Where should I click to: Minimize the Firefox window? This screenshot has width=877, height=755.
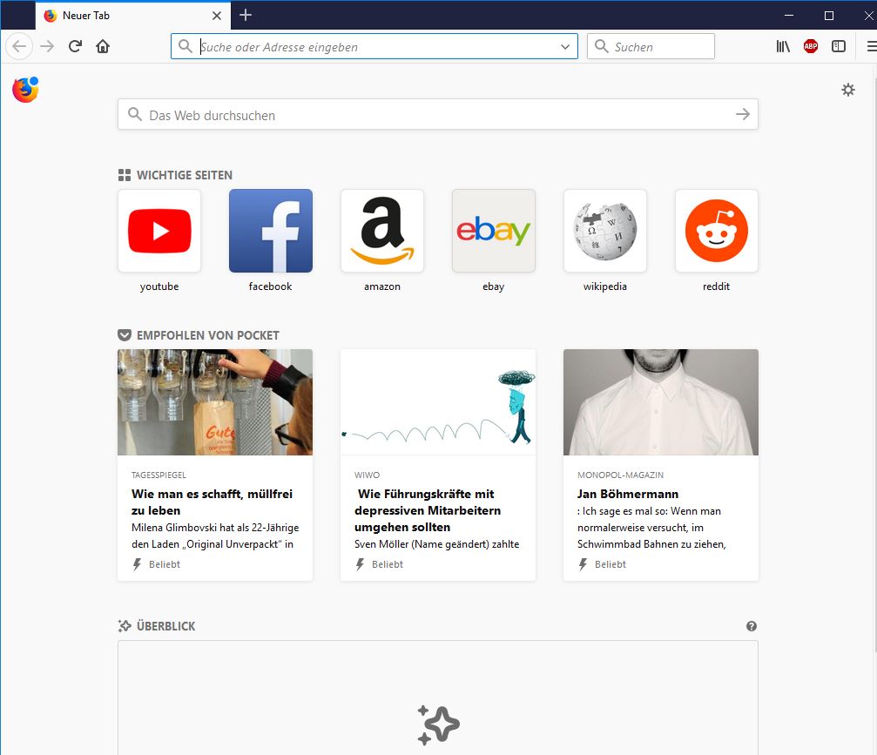(789, 15)
